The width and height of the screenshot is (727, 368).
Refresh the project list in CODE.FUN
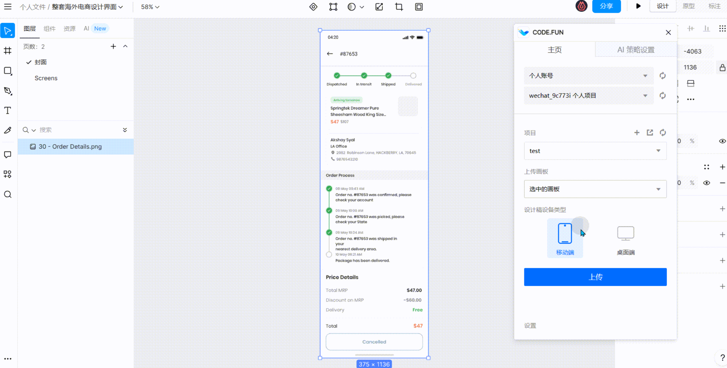point(662,132)
